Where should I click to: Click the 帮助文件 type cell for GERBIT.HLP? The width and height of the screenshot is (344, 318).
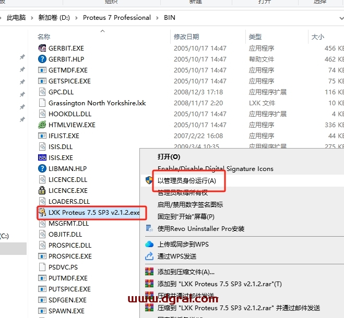tap(262, 59)
